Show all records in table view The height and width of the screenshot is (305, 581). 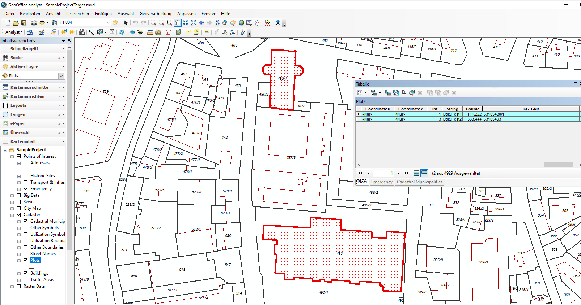pos(416,173)
